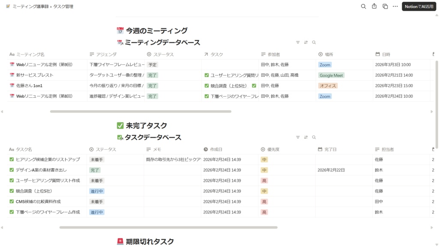Open the sort icon on the meeting database
The height and width of the screenshot is (247, 439).
tap(306, 42)
